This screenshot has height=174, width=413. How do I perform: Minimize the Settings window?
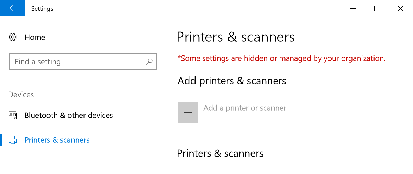tap(353, 9)
